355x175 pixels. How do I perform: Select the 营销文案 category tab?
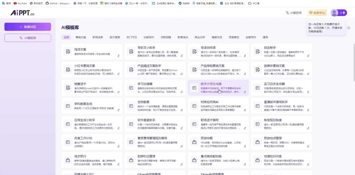click(81, 37)
